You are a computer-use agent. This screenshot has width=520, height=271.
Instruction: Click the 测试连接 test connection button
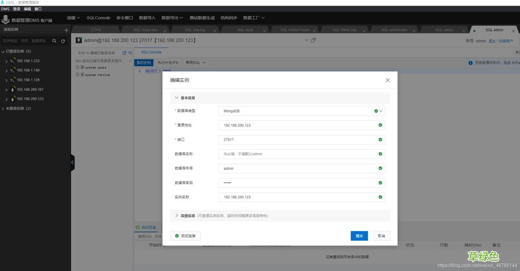pos(185,236)
